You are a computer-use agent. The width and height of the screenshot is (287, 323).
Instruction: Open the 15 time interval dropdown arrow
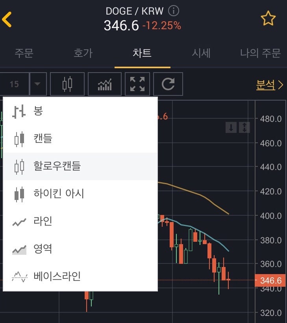pos(38,84)
